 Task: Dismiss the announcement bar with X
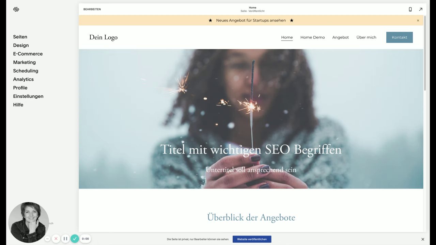(x=418, y=20)
